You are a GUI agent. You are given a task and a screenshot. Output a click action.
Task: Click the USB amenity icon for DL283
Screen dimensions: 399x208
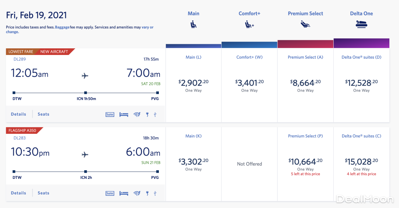(155, 193)
